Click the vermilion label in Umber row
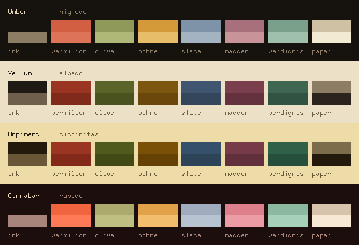 69,51
